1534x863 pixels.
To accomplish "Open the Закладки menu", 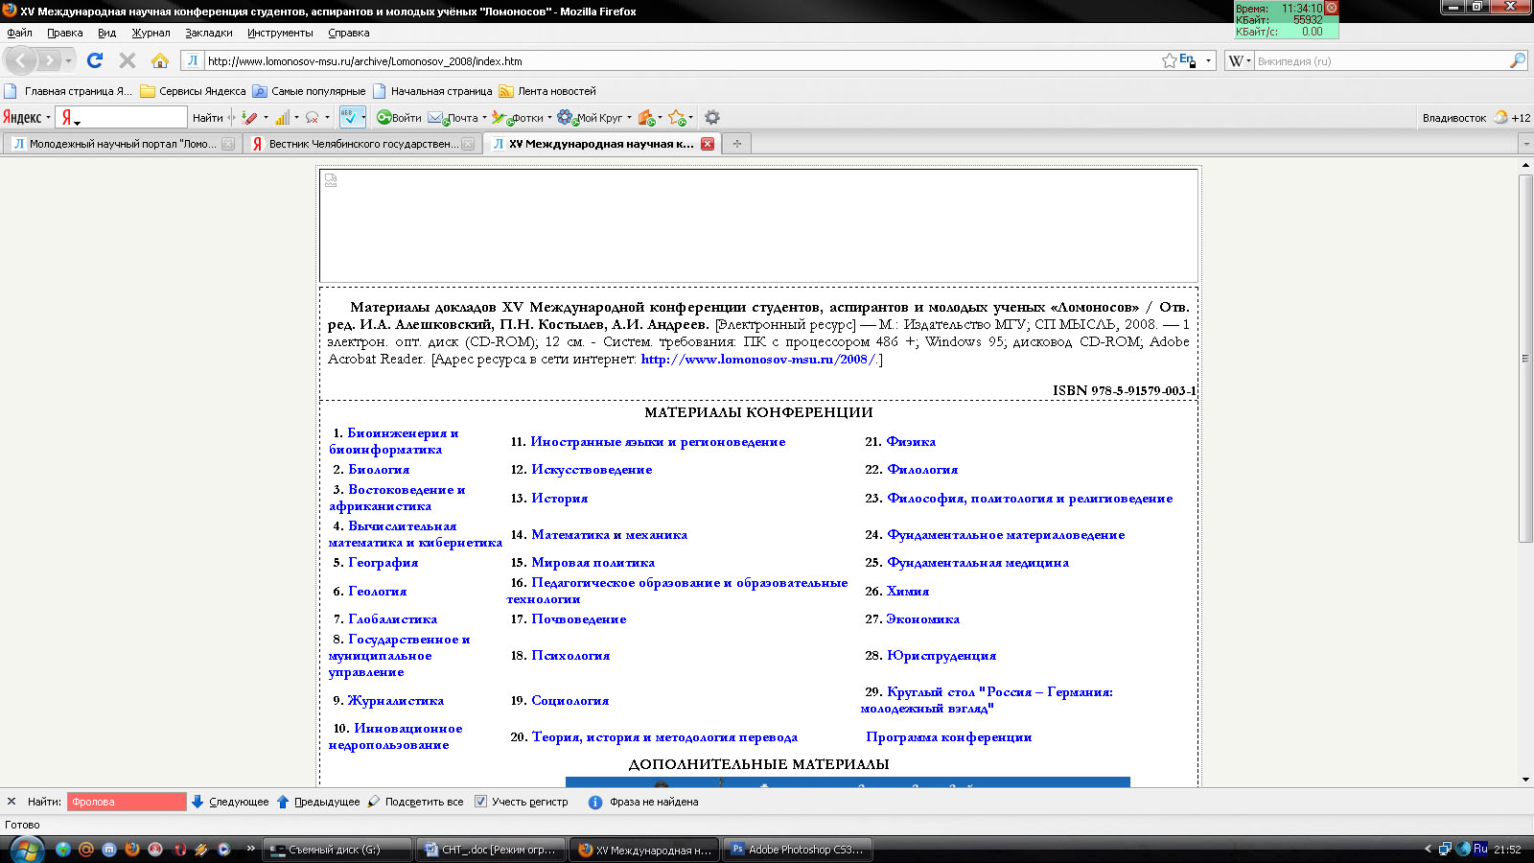I will click(208, 33).
